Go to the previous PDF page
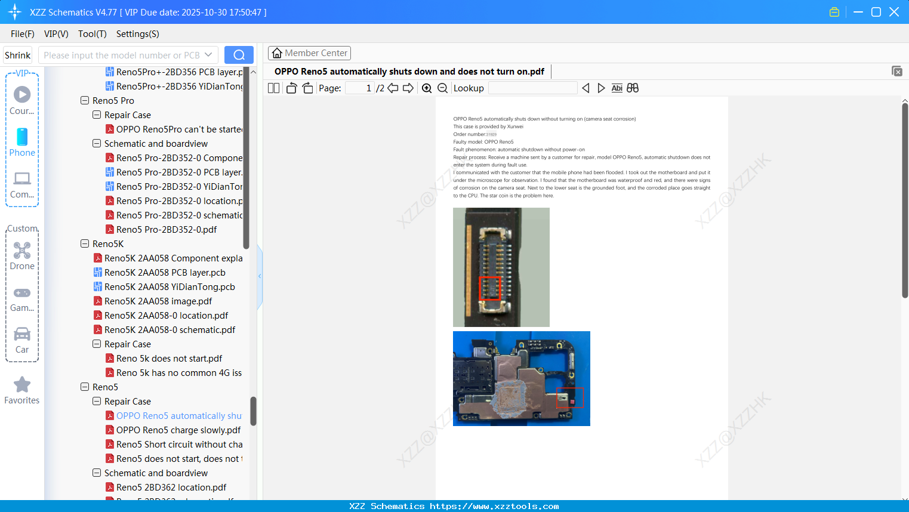This screenshot has height=512, width=909. click(393, 88)
